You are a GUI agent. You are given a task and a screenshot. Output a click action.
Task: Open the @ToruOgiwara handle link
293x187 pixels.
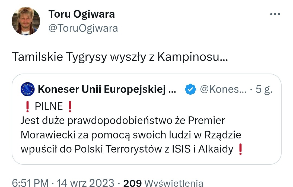point(83,28)
